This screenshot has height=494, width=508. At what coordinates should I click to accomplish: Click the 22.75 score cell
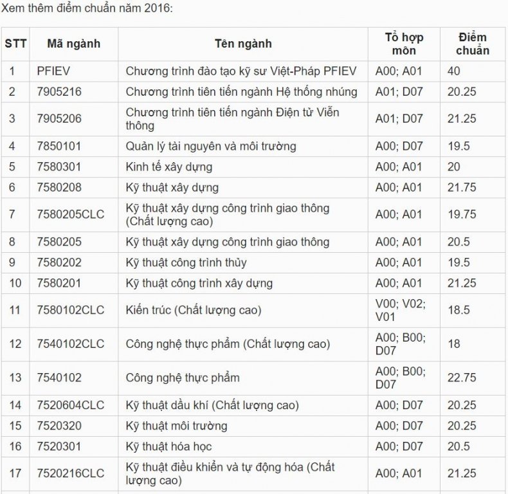473,378
